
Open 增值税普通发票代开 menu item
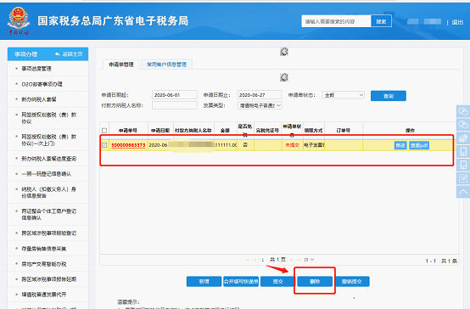[x=44, y=295]
